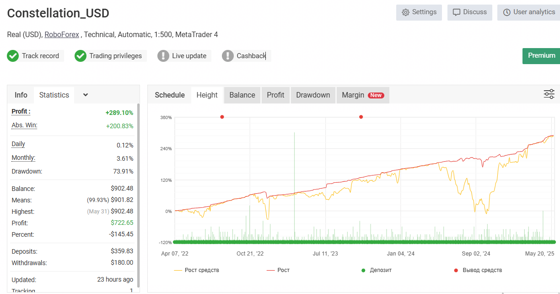560x294 pixels.
Task: Select the Balance chart tab
Action: 242,95
